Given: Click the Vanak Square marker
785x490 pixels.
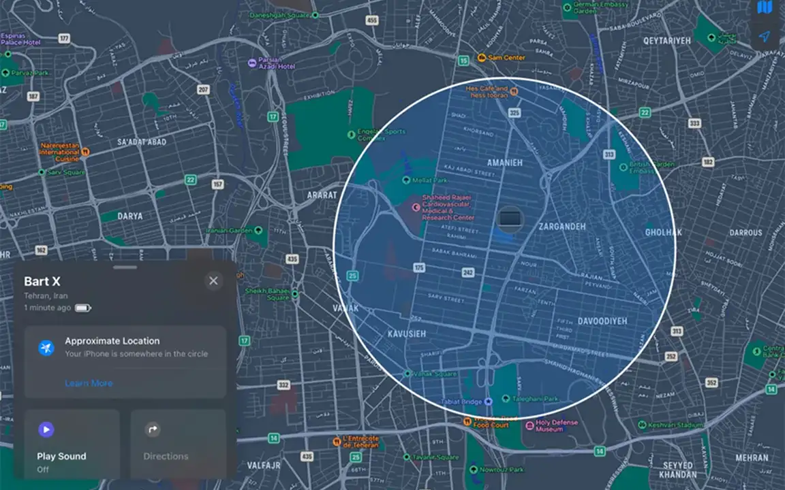Looking at the screenshot, I should pos(407,374).
